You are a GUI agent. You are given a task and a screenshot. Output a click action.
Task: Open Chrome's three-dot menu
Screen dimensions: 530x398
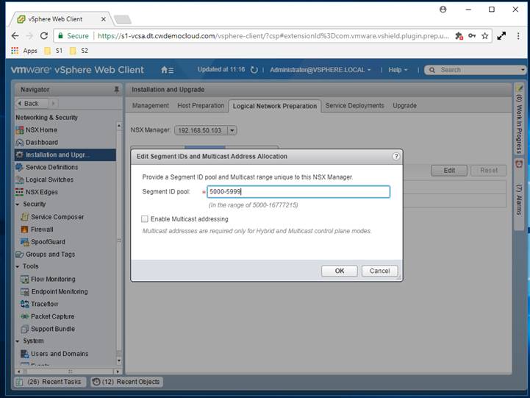518,36
